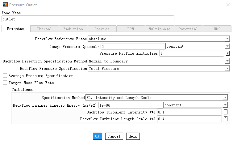Enable Target Mass Flow Rate checkbox

[x=5, y=83]
